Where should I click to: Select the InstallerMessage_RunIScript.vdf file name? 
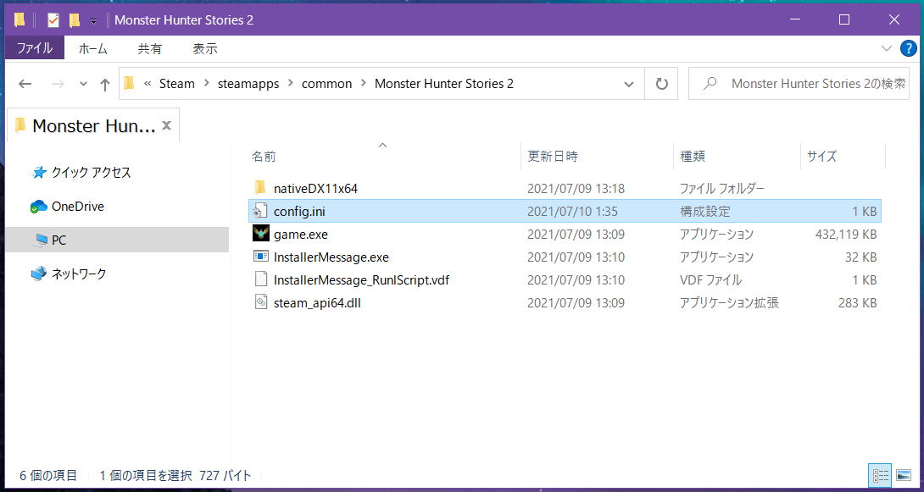[x=362, y=280]
